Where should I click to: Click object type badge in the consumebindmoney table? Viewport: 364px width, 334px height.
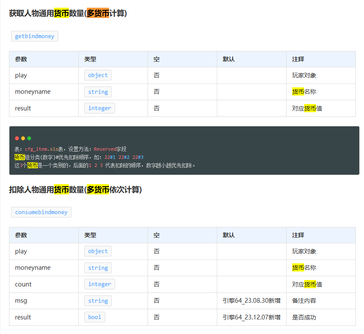(x=98, y=251)
